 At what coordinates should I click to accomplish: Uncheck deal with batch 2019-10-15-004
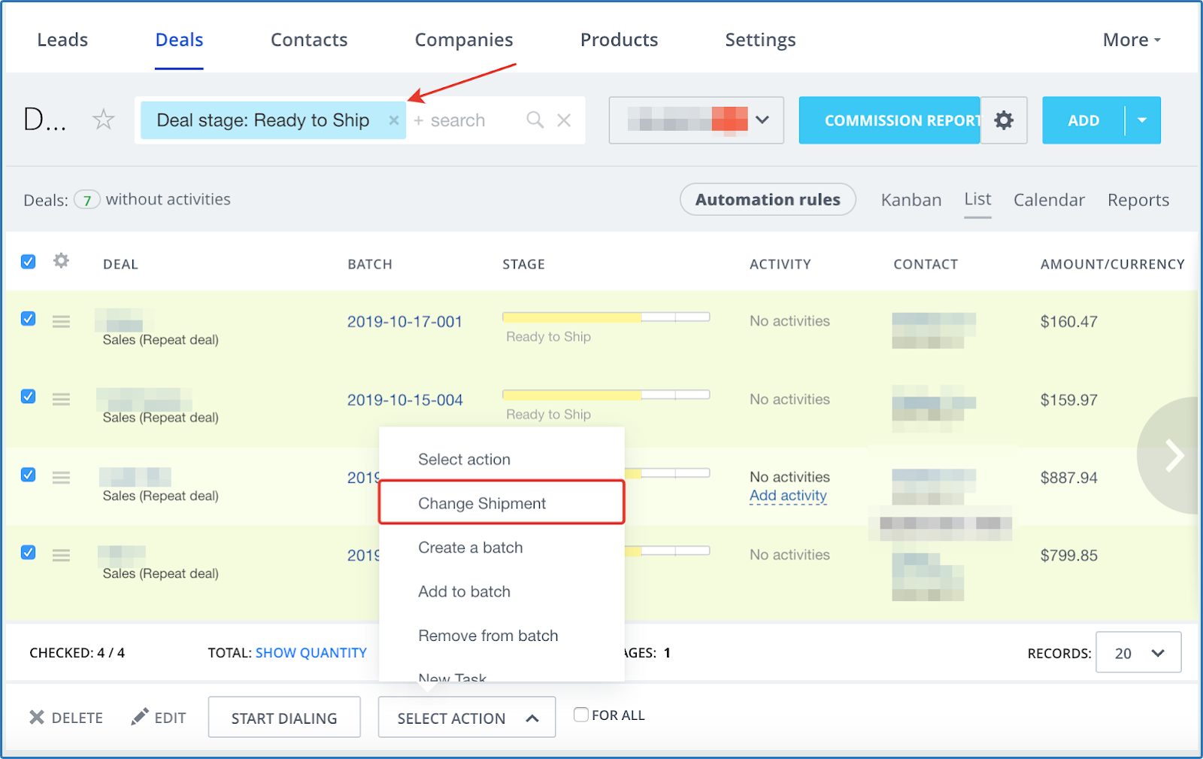click(x=29, y=396)
